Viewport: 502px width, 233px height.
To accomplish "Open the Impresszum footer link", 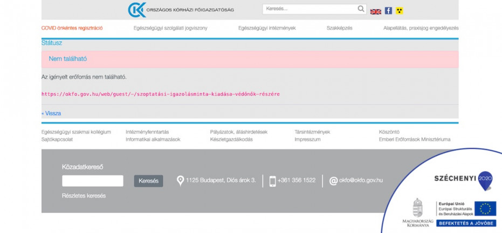I will 308,140.
